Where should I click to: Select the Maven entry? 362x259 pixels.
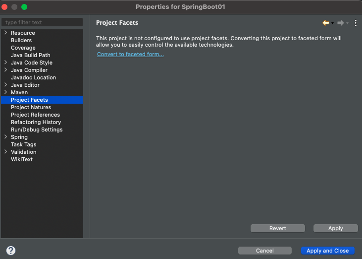pyautogui.click(x=19, y=92)
